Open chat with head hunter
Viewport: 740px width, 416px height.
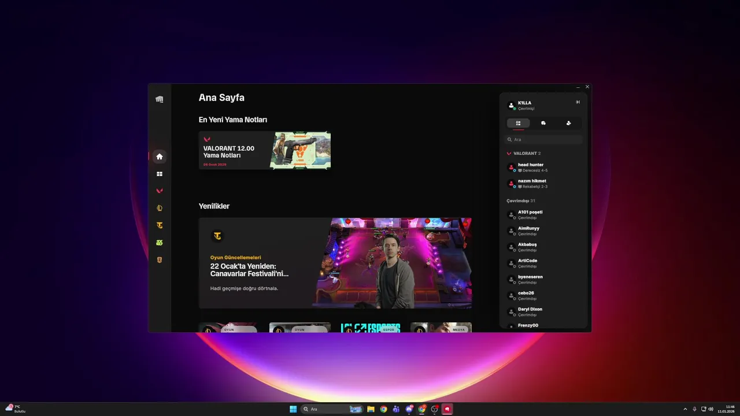pyautogui.click(x=543, y=168)
